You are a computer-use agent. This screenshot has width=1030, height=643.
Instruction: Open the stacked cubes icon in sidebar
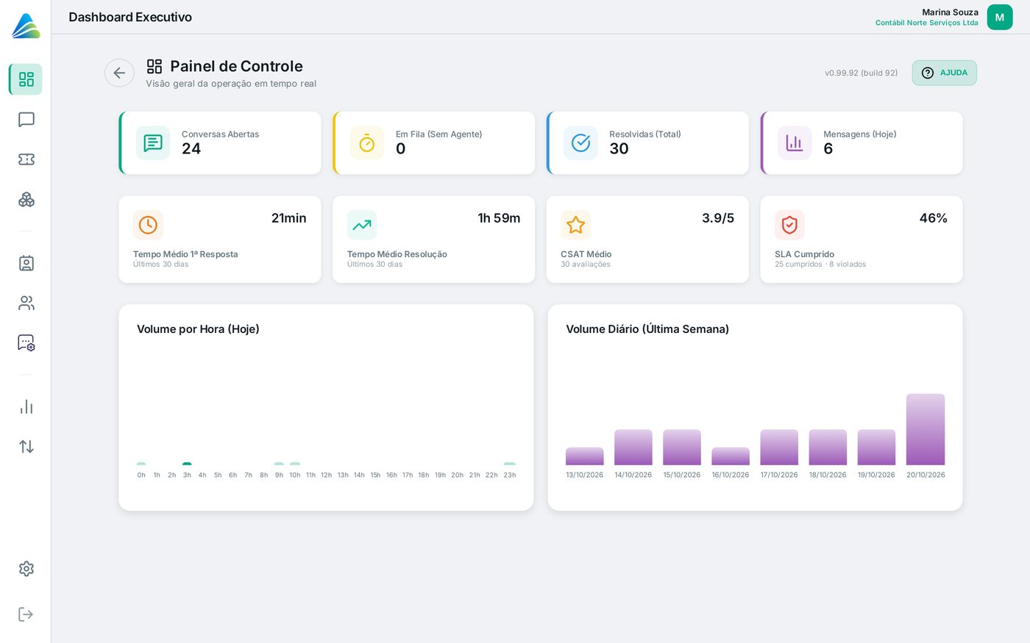26,199
